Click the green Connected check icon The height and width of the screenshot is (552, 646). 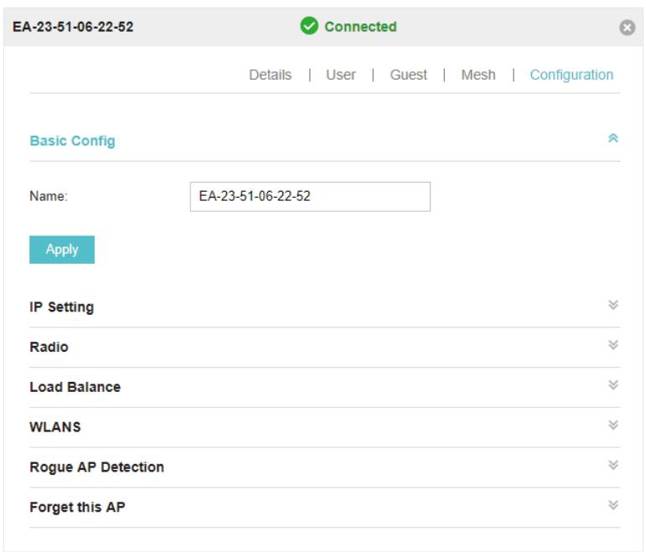(309, 26)
